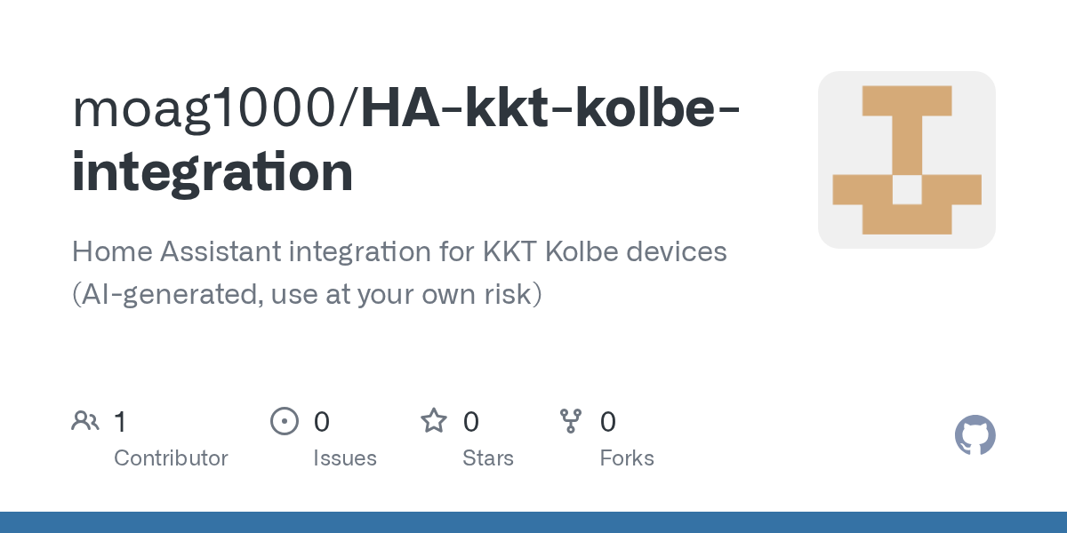The width and height of the screenshot is (1067, 533).
Task: Click the Forks branch icon
Action: click(570, 421)
